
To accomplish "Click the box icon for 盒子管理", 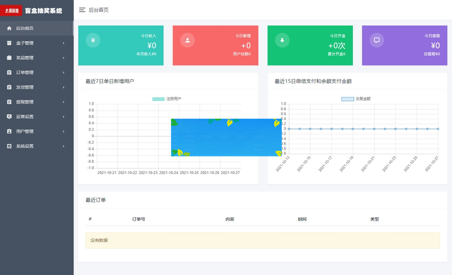I will (8, 43).
